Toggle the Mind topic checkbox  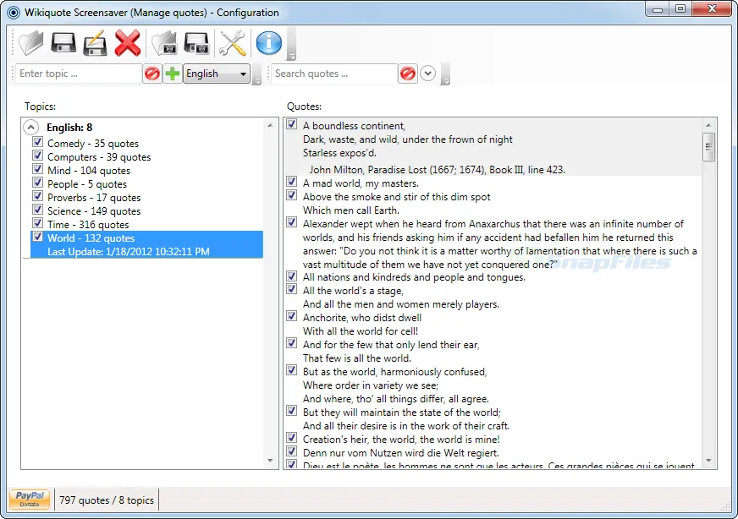[x=37, y=169]
